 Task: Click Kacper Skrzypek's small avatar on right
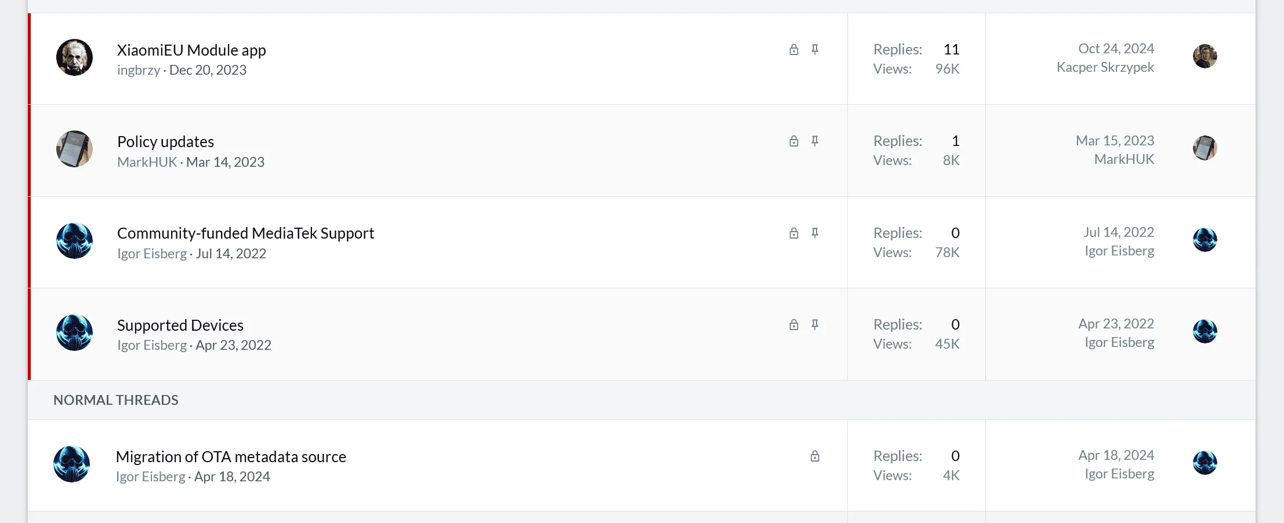coord(1205,56)
